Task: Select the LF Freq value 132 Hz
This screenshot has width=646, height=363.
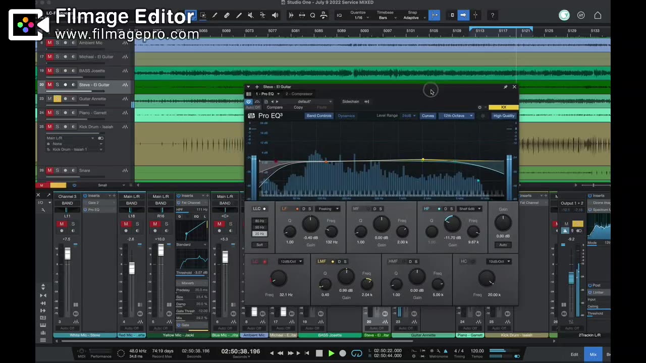Action: click(x=332, y=243)
